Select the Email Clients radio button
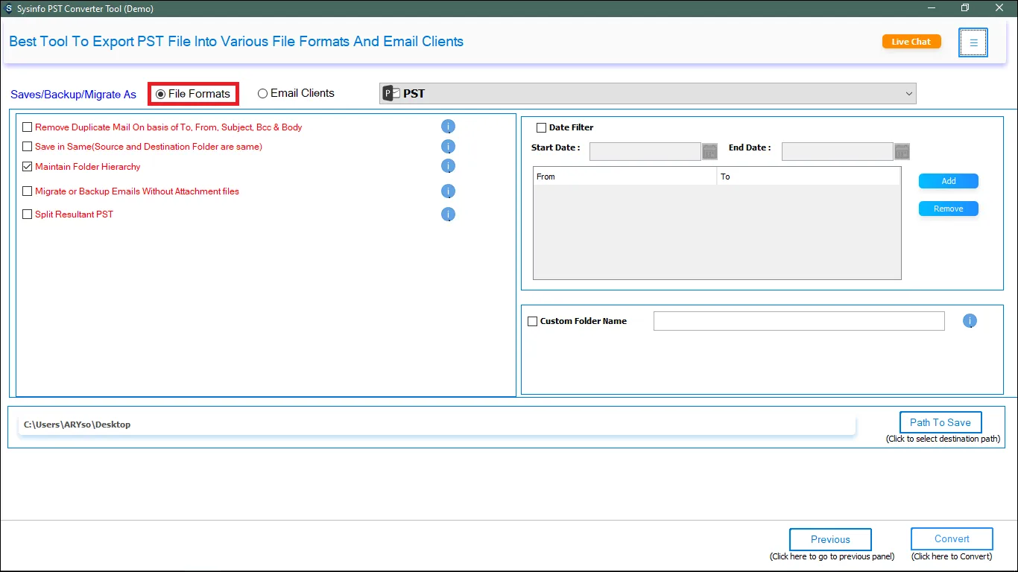1018x572 pixels. pos(263,94)
